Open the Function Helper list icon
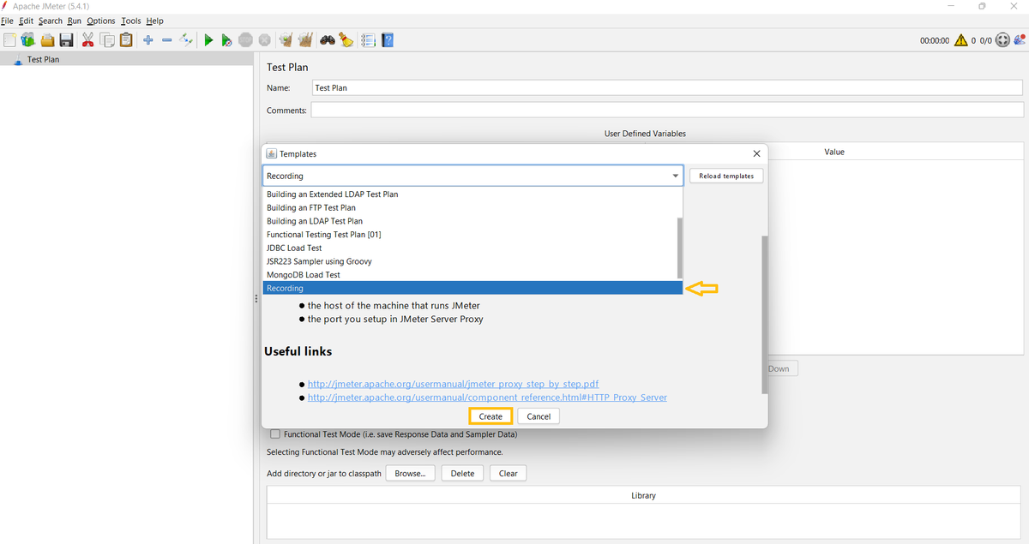 (x=368, y=40)
